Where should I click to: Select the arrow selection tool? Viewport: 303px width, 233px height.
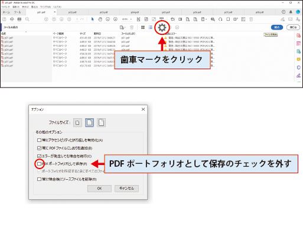click(93, 20)
